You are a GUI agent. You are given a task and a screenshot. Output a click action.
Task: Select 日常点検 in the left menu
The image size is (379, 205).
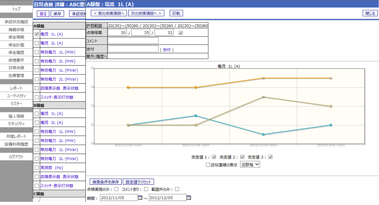(x=16, y=68)
